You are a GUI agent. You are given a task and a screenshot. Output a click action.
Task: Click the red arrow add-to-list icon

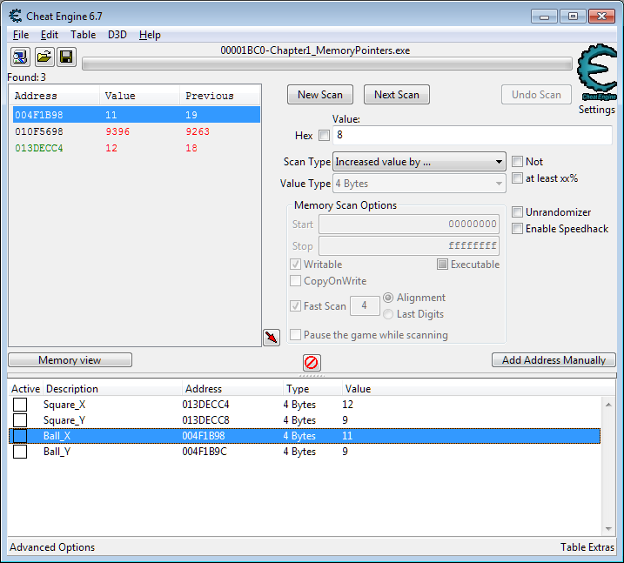coord(271,337)
